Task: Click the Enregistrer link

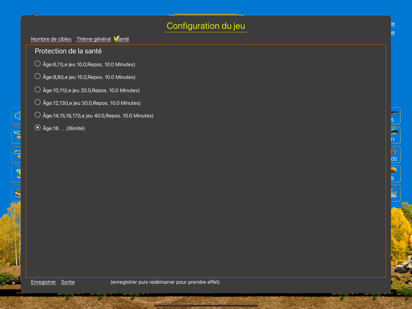Action: 44,282
